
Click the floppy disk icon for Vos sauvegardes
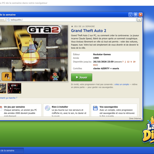(x=95, y=108)
